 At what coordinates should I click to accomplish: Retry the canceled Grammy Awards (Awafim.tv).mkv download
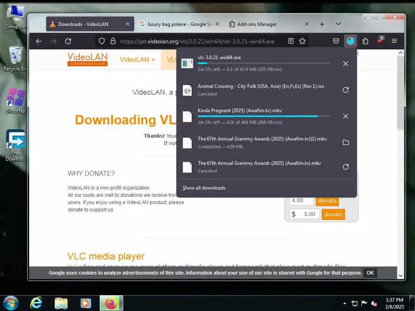tap(346, 167)
